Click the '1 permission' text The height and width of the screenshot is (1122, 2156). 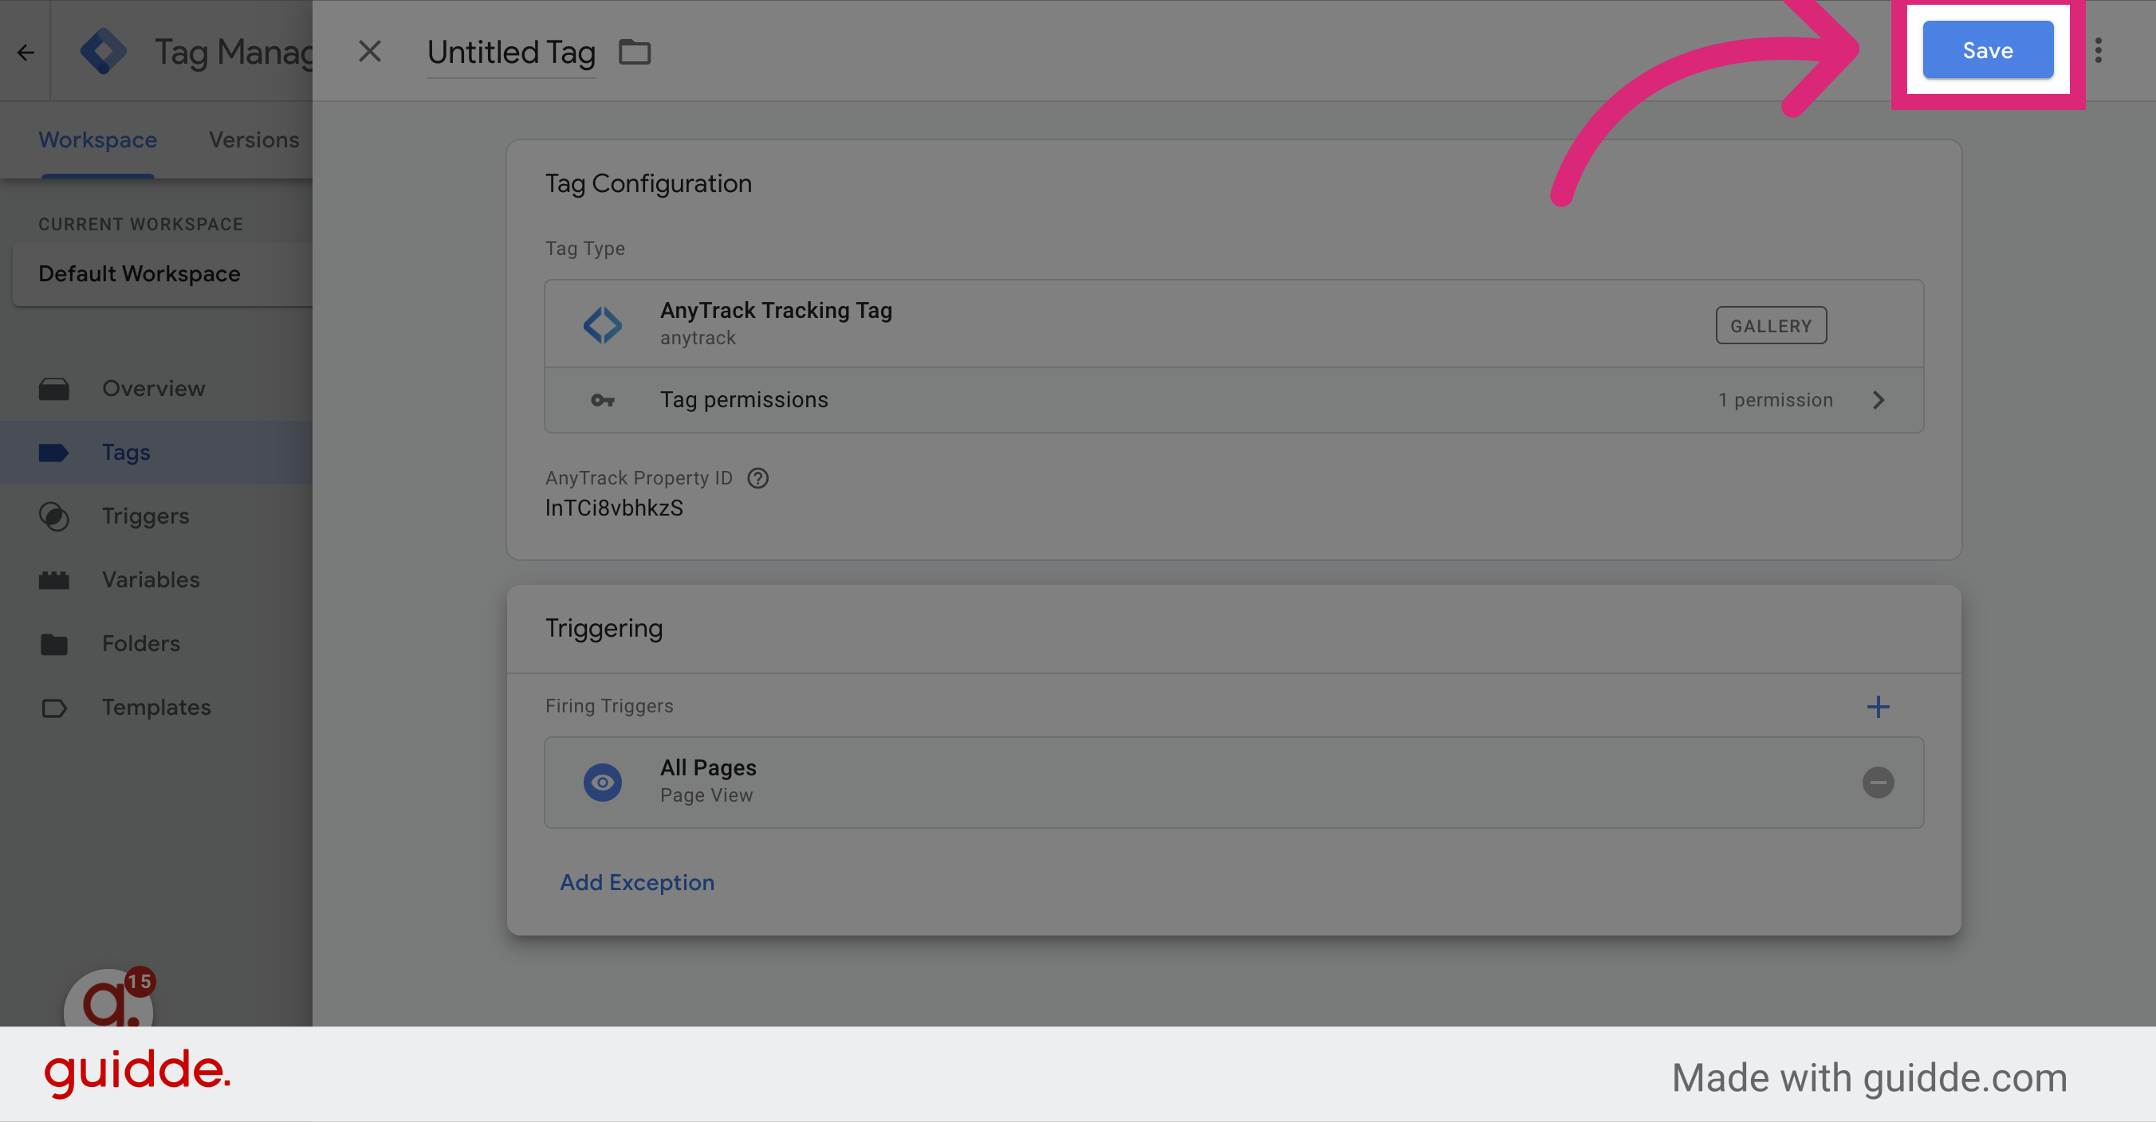(1775, 400)
